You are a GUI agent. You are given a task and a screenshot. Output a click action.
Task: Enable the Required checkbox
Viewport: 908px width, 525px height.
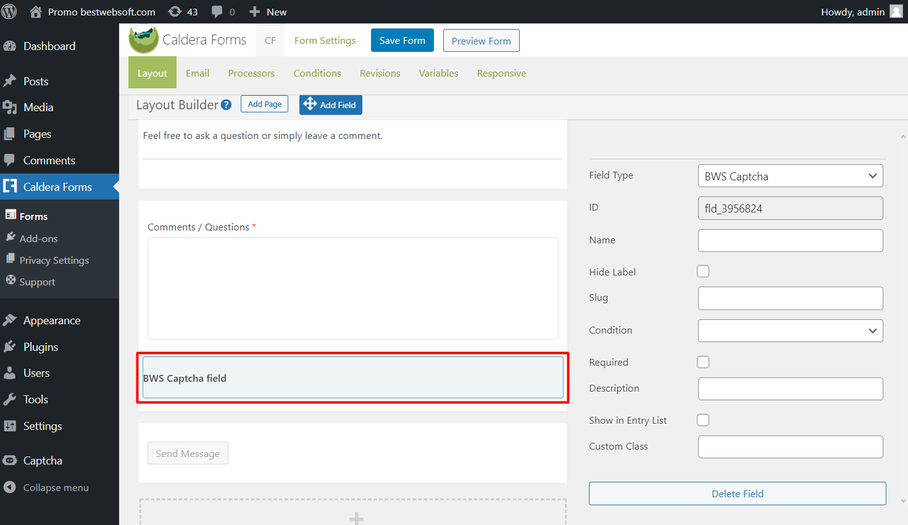[x=703, y=362]
